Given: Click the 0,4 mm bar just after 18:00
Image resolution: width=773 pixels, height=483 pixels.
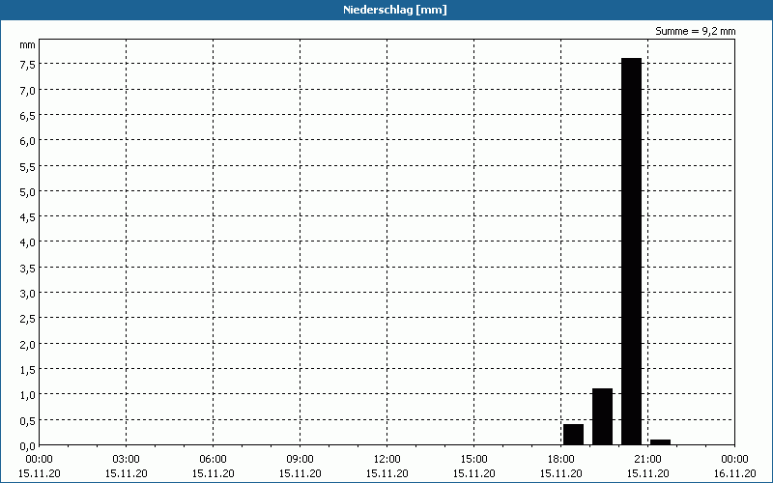Looking at the screenshot, I should point(573,434).
